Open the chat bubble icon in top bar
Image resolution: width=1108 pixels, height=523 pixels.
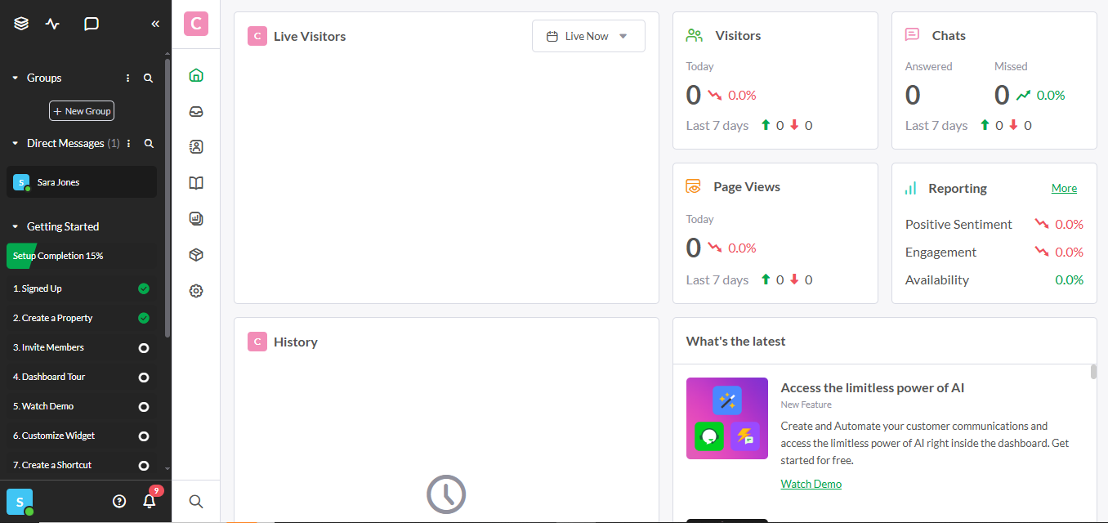[92, 24]
